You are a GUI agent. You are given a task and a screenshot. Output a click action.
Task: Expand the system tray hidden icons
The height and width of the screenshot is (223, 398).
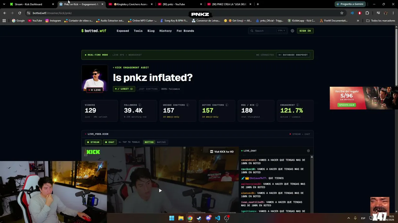click(349, 218)
